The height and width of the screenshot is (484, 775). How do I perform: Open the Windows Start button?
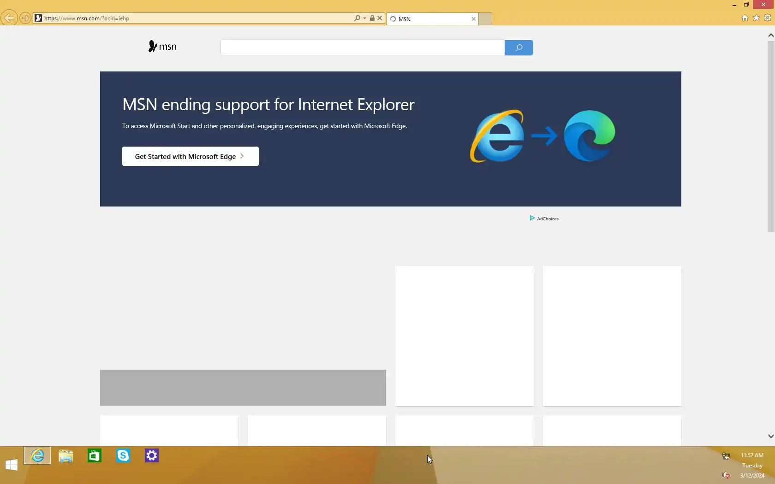(12, 465)
